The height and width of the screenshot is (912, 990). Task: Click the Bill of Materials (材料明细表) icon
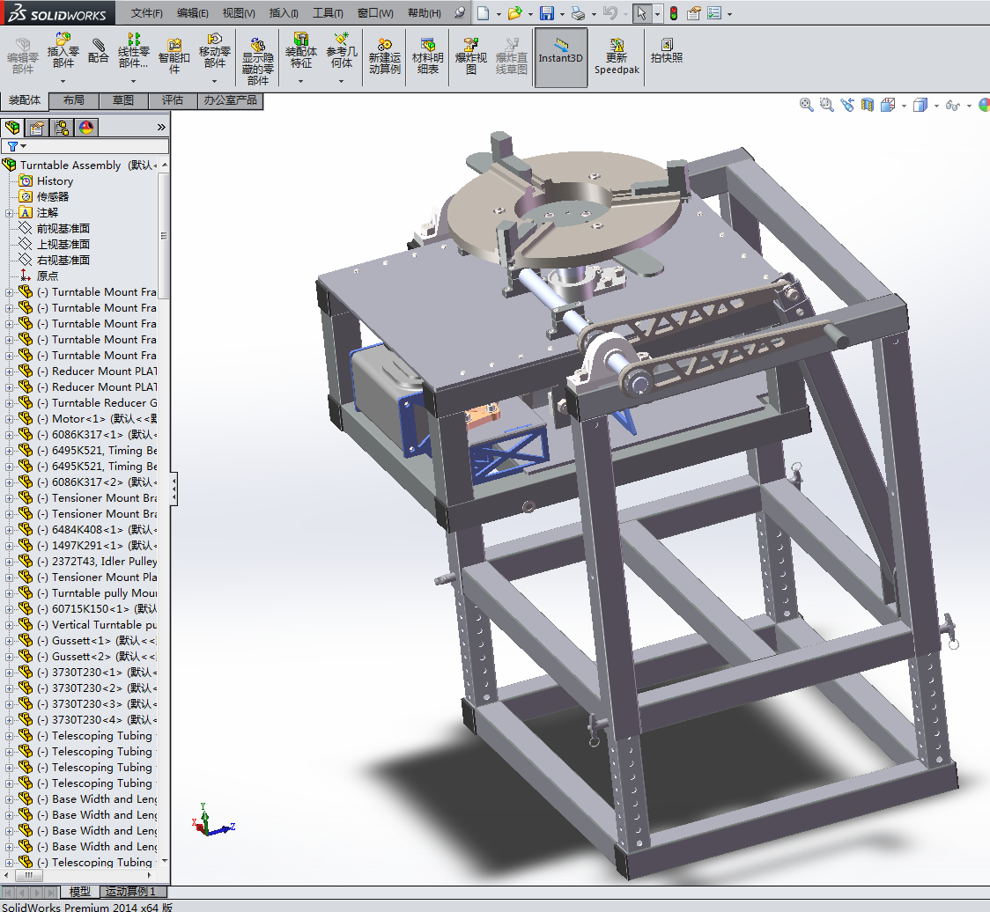click(x=428, y=55)
